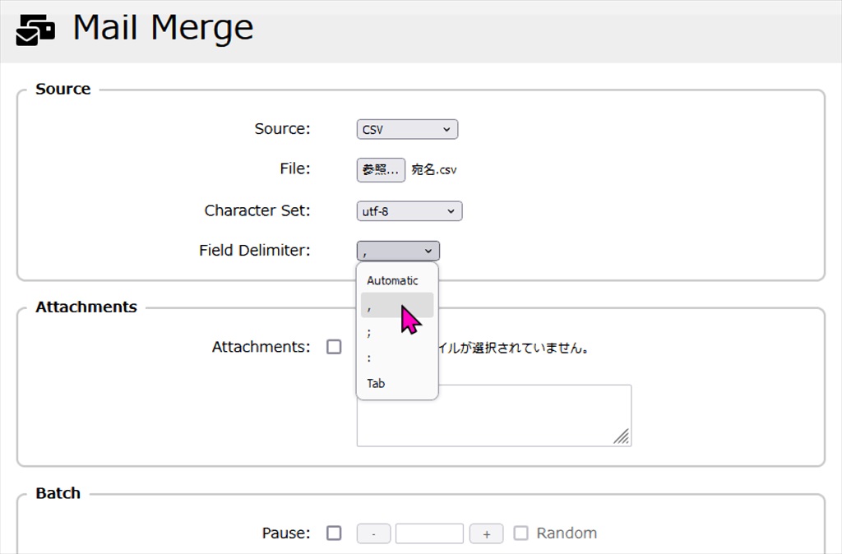Image resolution: width=842 pixels, height=554 pixels.
Task: Click the Mail Merge envelope icon
Action: click(x=35, y=30)
